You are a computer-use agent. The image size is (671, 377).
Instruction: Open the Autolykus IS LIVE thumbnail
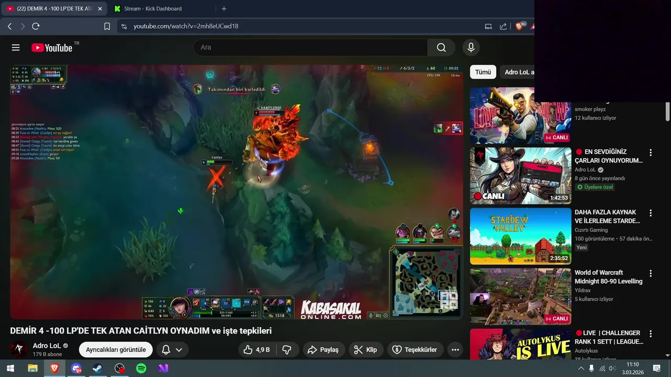[x=521, y=344]
